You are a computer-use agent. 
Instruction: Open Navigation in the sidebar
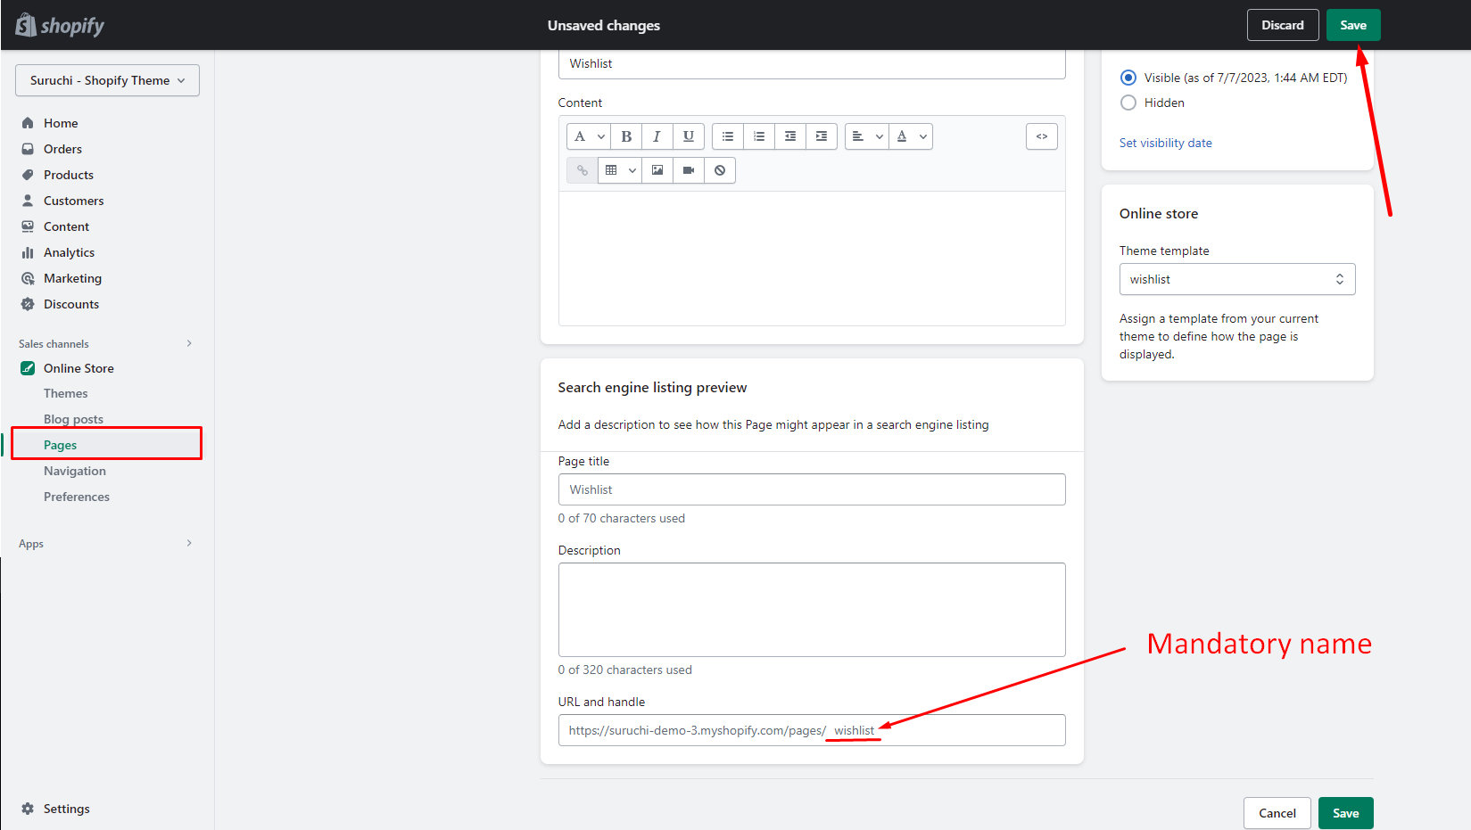[x=75, y=471]
